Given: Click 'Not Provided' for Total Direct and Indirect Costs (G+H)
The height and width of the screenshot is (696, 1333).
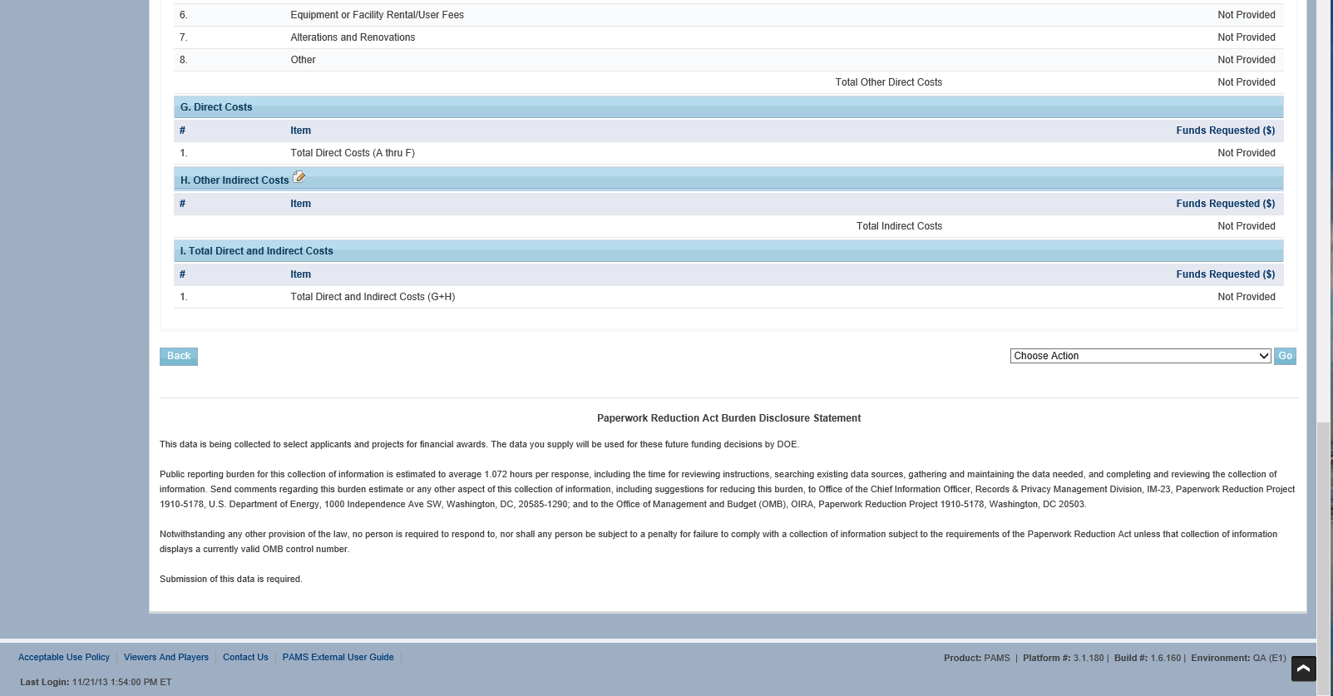Looking at the screenshot, I should click(x=1246, y=297).
